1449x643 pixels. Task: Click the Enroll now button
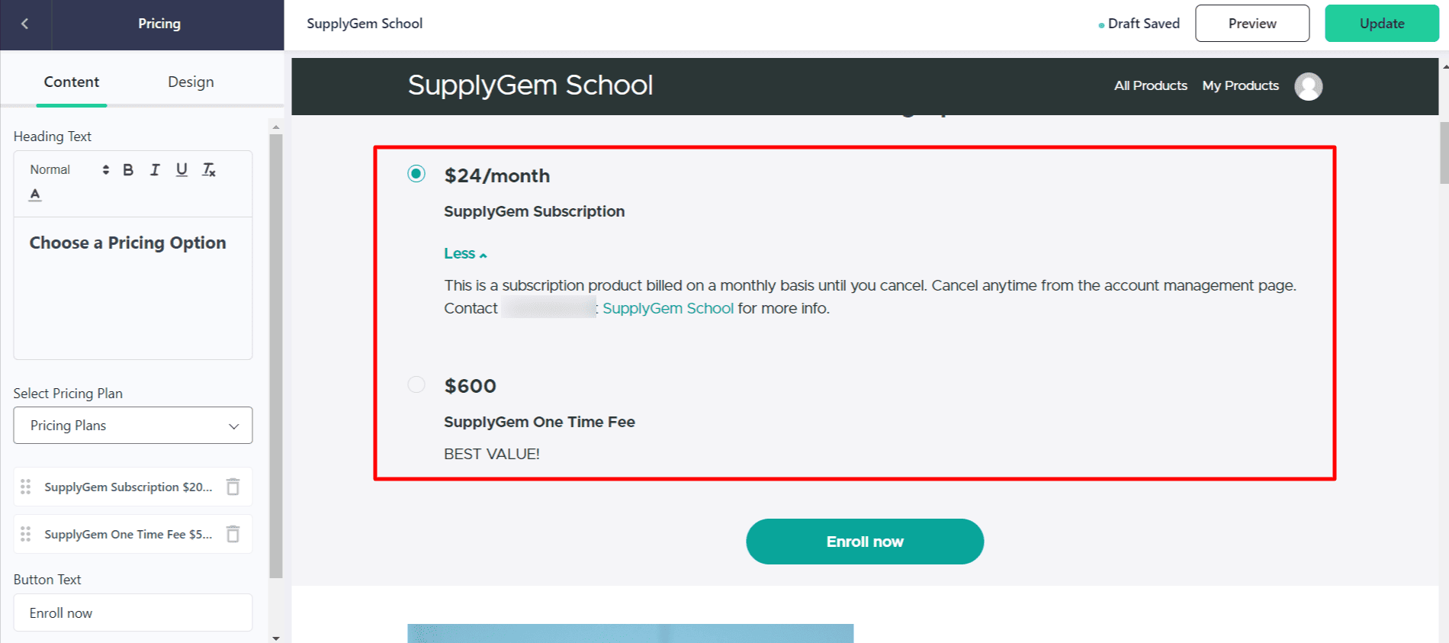(865, 542)
